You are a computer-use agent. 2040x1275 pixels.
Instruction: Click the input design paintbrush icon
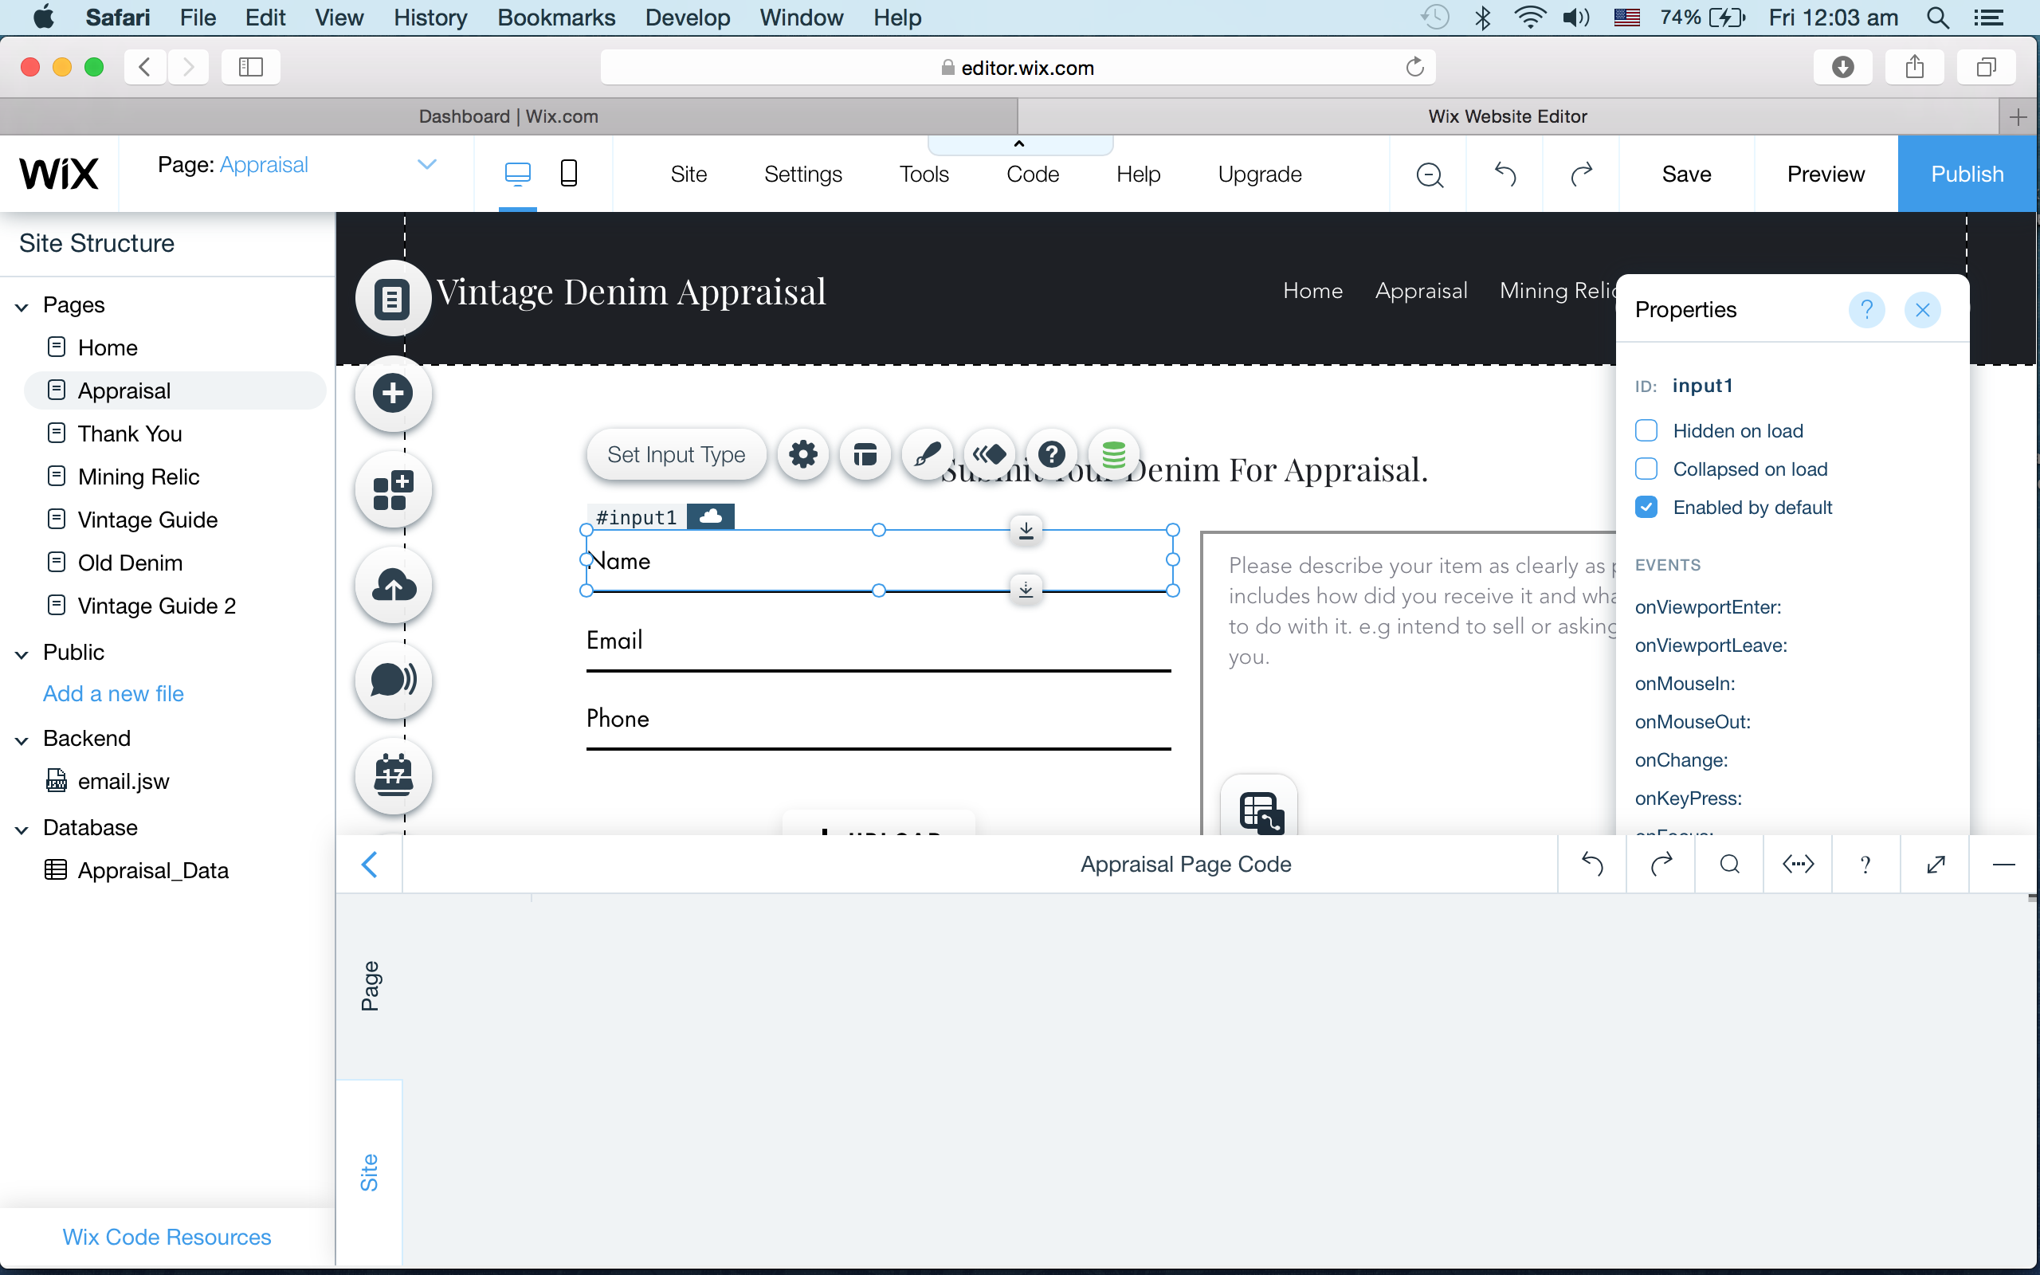[x=927, y=454]
